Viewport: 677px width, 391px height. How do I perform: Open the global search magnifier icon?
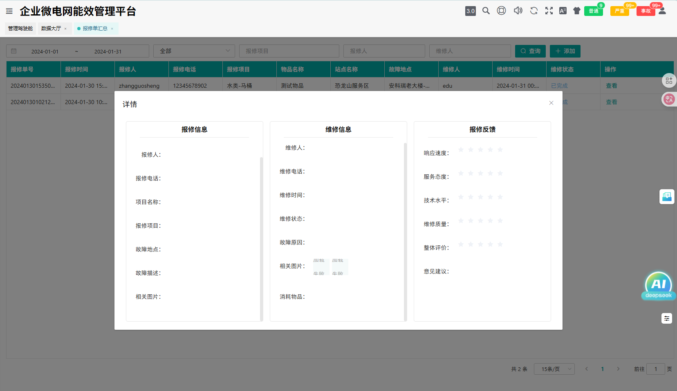pyautogui.click(x=486, y=11)
